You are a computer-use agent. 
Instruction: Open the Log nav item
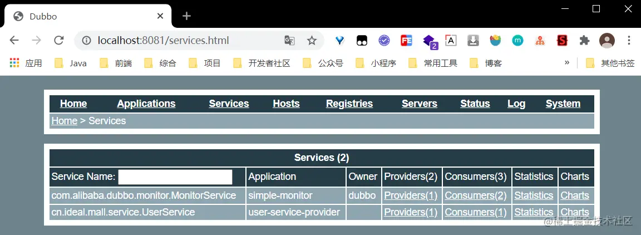click(516, 104)
